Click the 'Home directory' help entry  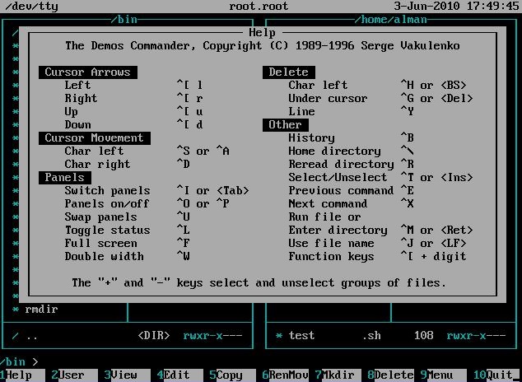334,151
